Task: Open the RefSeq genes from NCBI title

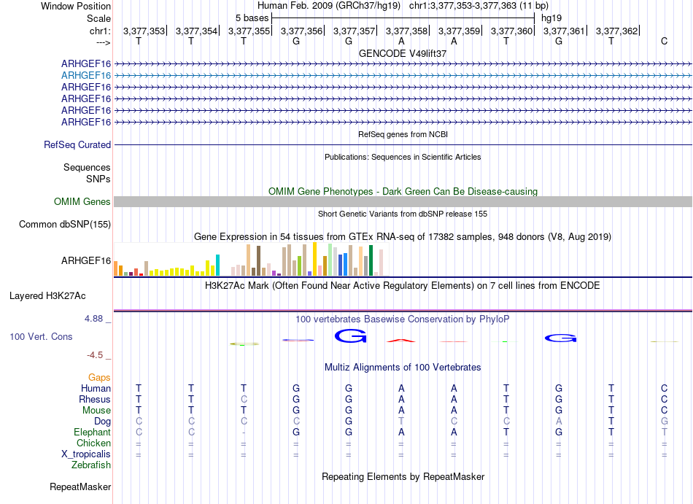Action: click(403, 134)
